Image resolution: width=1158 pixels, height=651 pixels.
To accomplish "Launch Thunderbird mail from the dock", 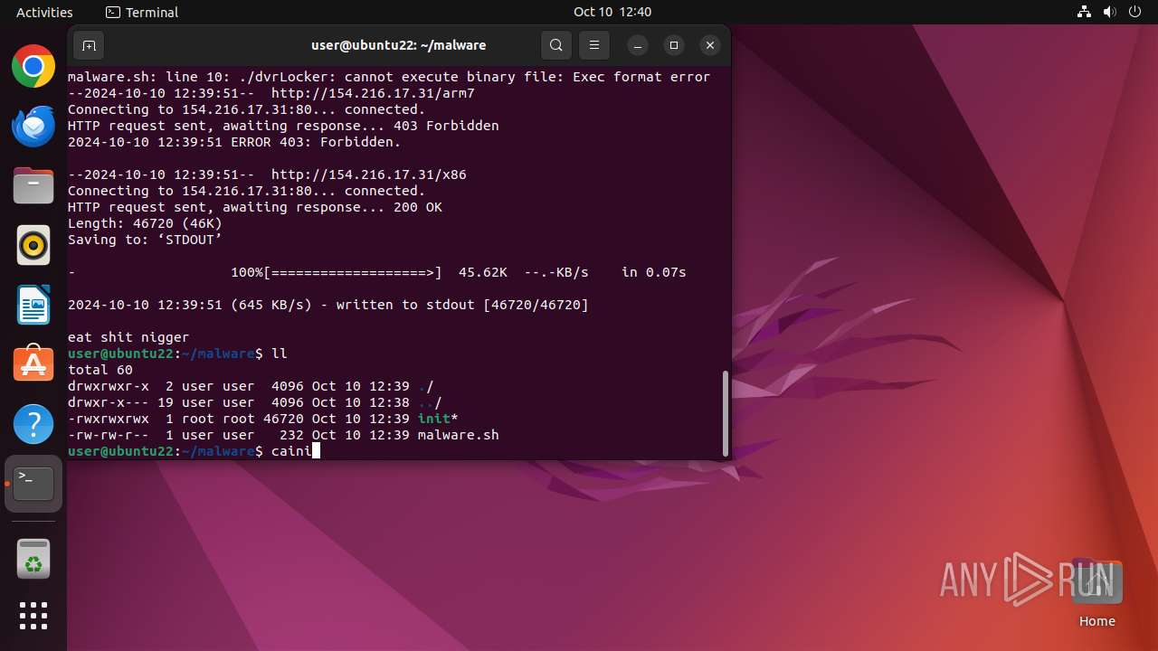I will pos(33,127).
